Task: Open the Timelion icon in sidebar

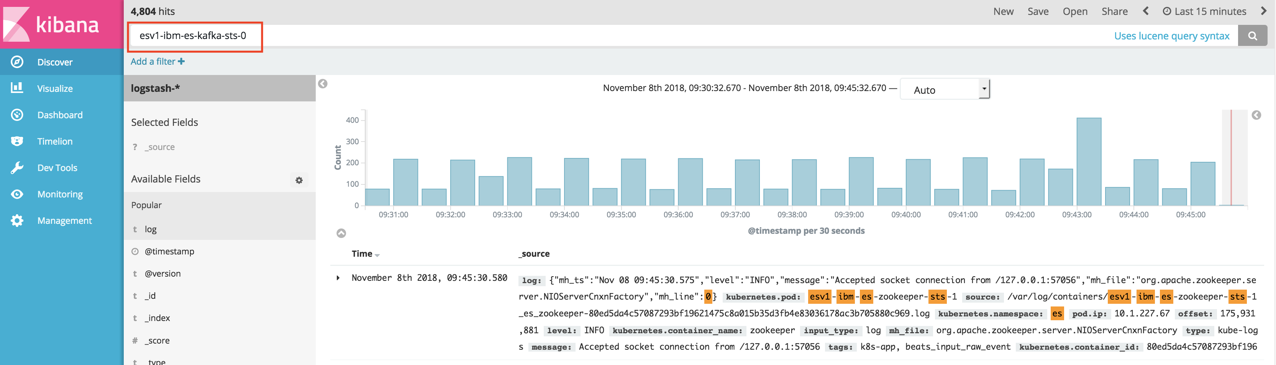Action: 17,141
